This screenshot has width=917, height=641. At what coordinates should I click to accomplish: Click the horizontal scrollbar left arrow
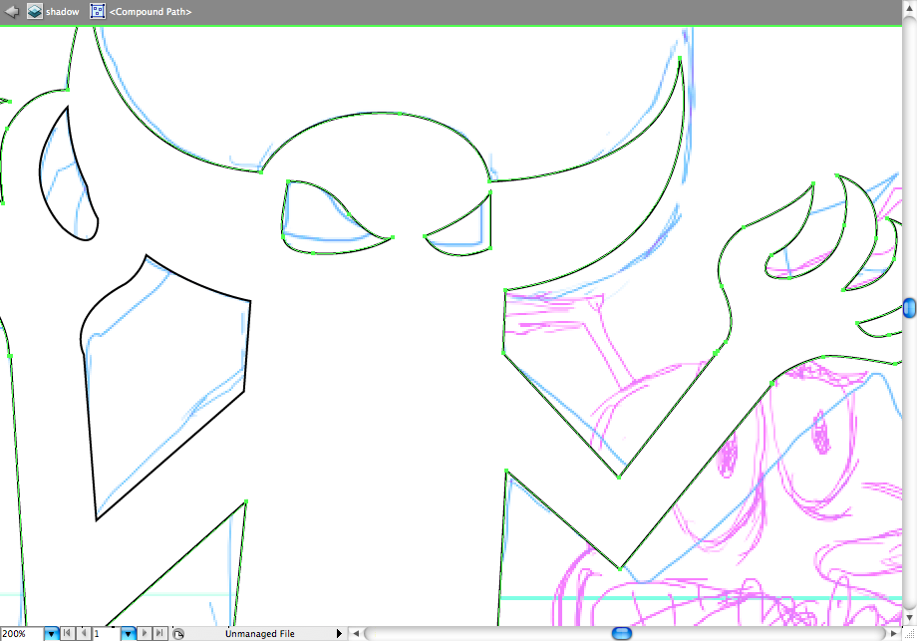click(356, 633)
